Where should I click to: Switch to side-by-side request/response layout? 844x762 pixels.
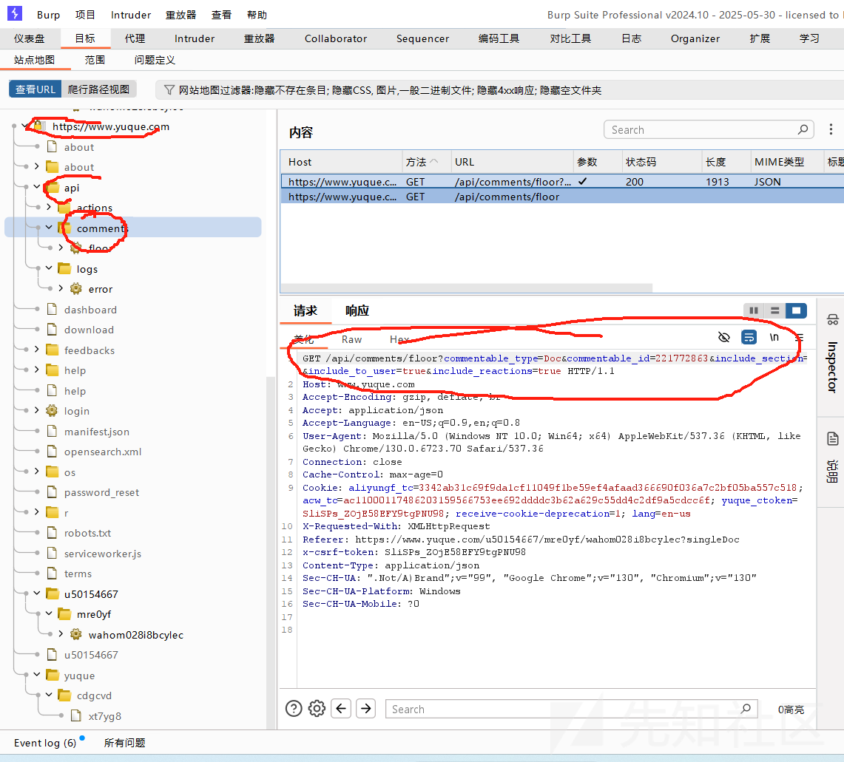(754, 310)
